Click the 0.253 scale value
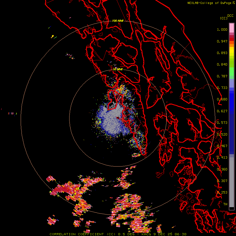236x236 pixels. 222,192
